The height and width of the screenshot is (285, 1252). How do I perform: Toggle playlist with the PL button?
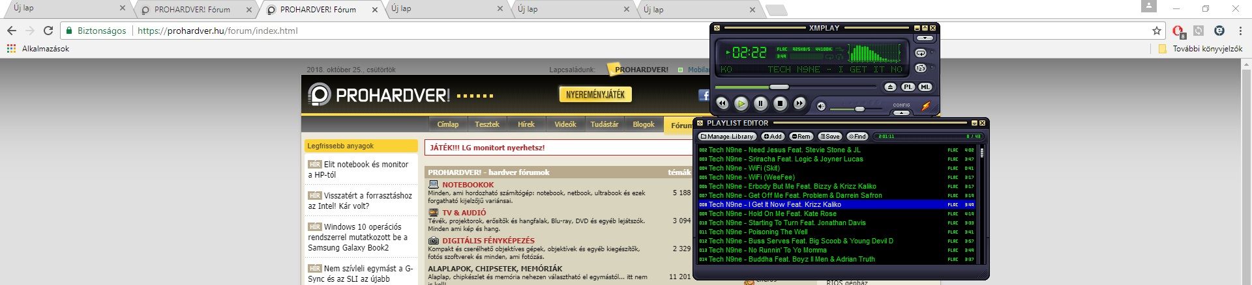coord(908,87)
